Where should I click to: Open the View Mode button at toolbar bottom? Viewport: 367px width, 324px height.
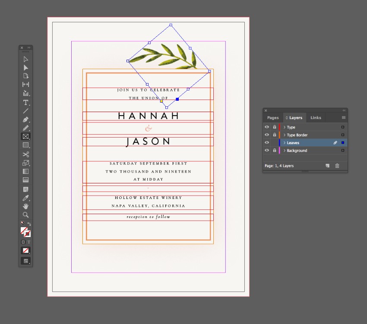tap(26, 261)
